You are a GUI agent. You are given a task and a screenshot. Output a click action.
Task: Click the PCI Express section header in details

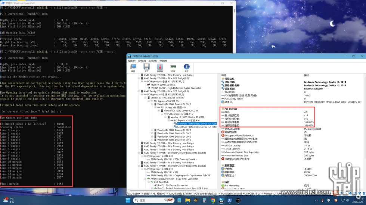[x=231, y=109]
